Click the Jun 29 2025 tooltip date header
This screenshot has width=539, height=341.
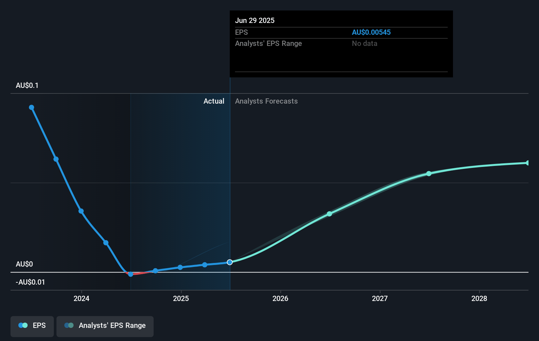point(255,20)
